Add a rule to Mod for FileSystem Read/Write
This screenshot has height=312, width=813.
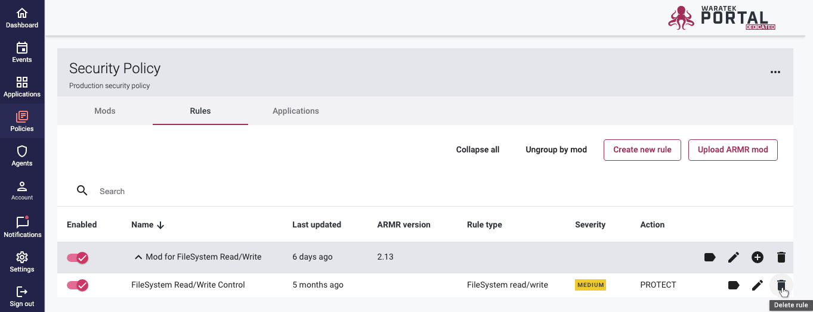click(x=758, y=257)
